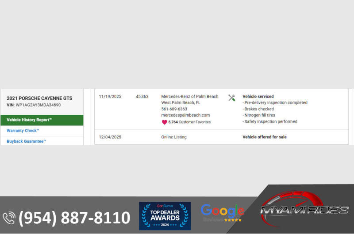
Task: Click the dealer phone number 561-689-6363
Action: (x=174, y=109)
